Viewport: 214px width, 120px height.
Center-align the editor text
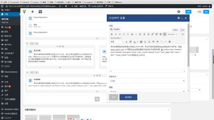144,34
